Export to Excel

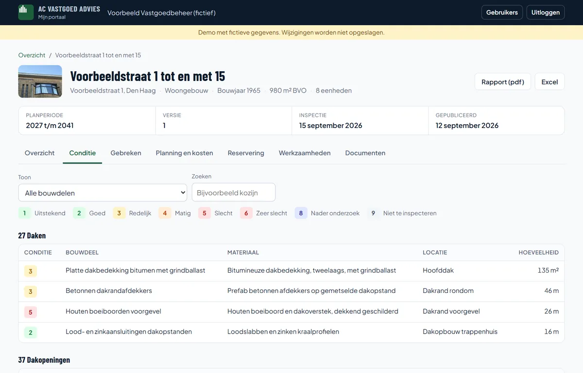pyautogui.click(x=549, y=82)
